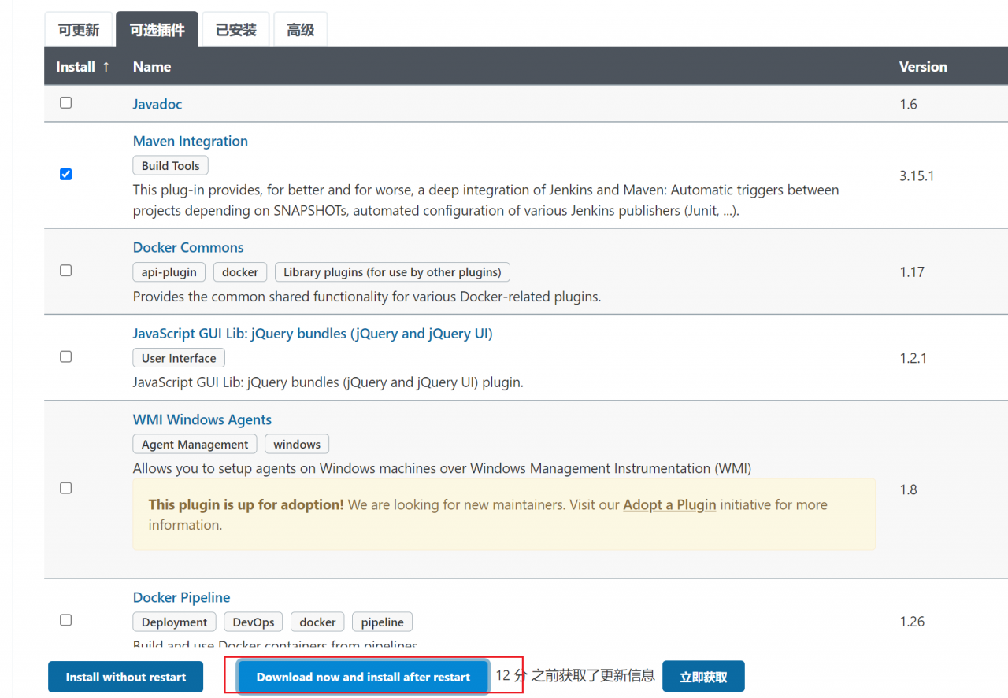
Task: Click the api-plugin tag
Action: pos(169,272)
